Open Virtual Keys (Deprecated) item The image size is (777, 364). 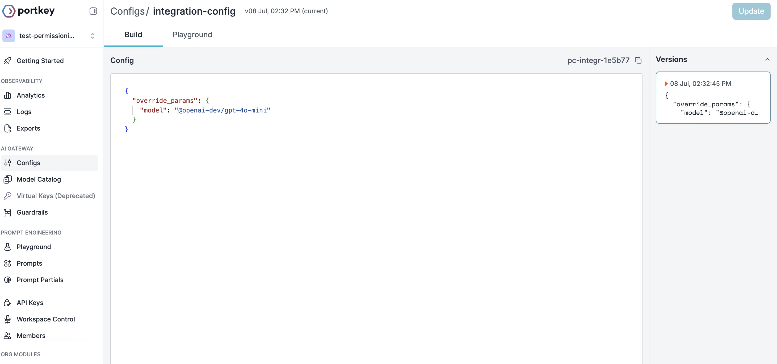56,196
